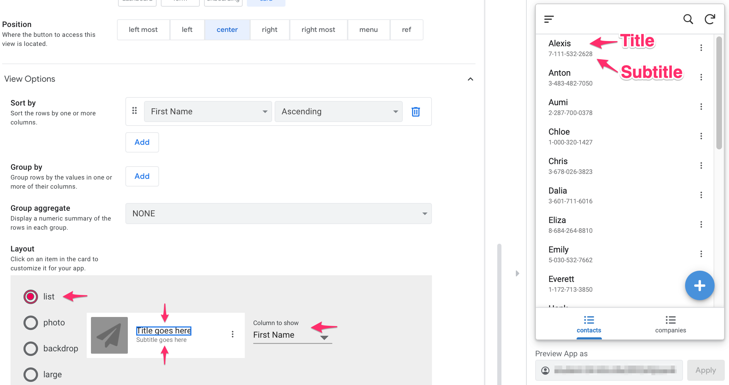729x385 pixels.
Task: Open three-dot menu for Alexis row
Action: click(701, 48)
